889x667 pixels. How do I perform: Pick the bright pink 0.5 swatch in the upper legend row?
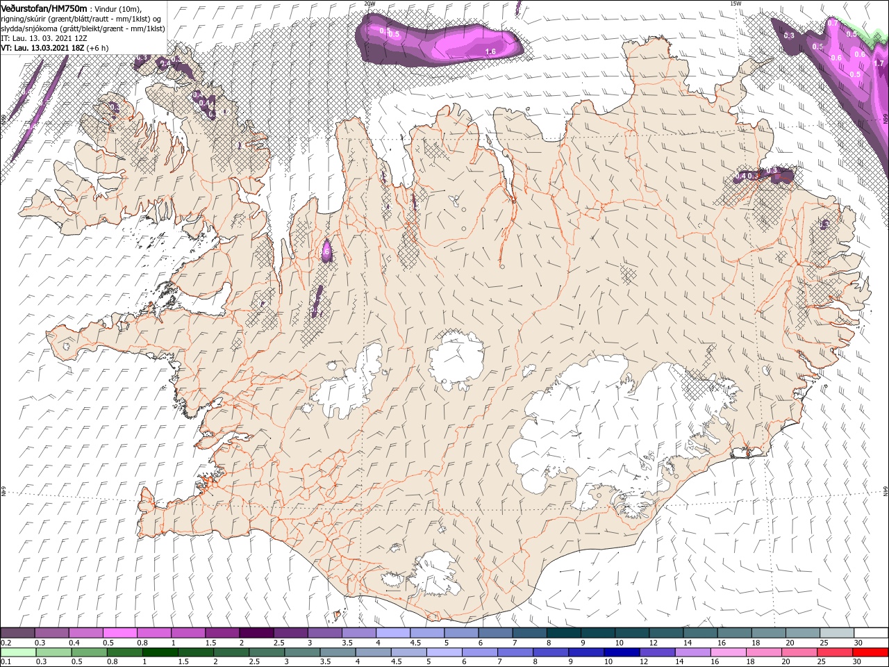(119, 632)
